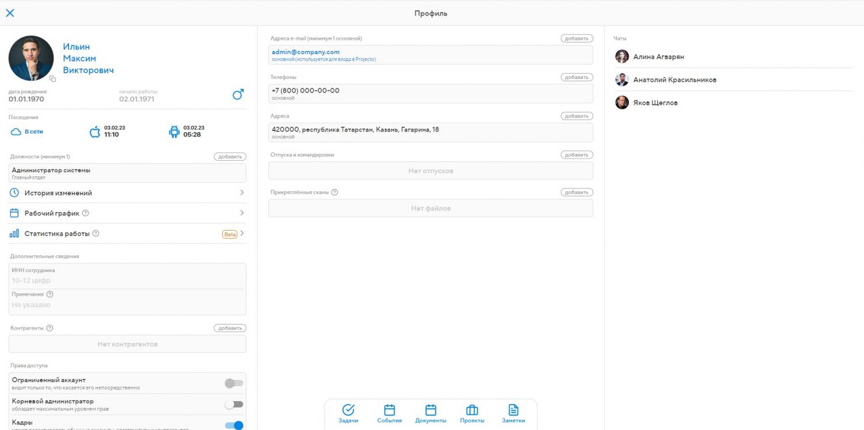Enable Корневой администратор toggle
Viewport: 864px width, 430px height.
coord(234,405)
